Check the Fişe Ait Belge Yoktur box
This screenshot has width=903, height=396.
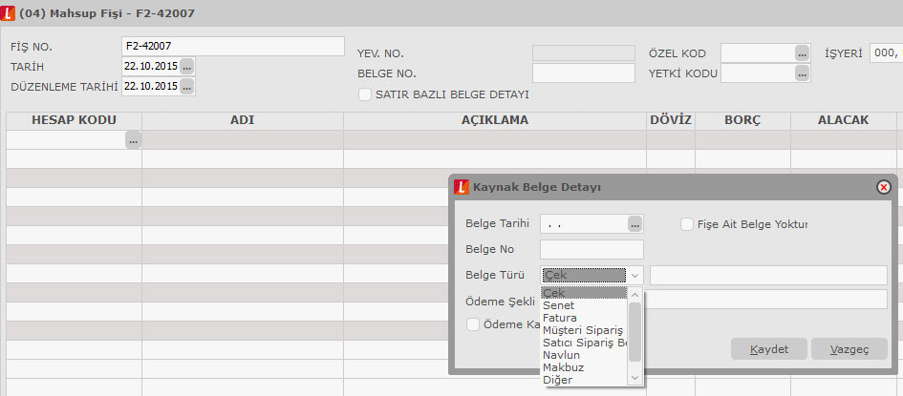pyautogui.click(x=687, y=224)
